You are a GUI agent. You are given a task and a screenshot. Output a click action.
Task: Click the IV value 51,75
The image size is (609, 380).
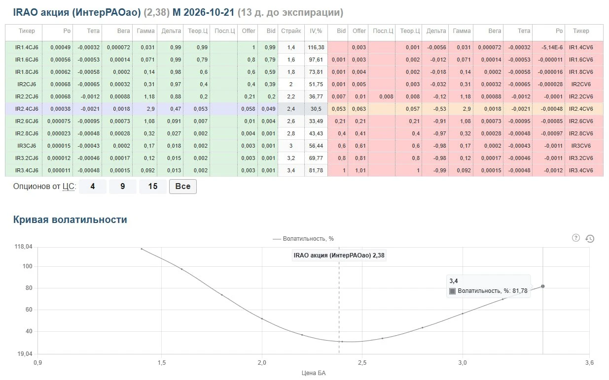tap(316, 84)
